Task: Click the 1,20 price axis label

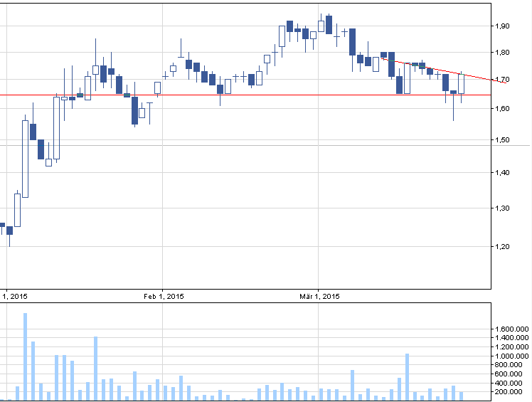Action: click(x=503, y=247)
